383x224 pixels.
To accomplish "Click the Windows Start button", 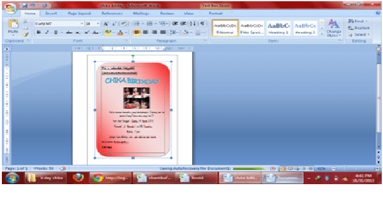I will click(12, 178).
